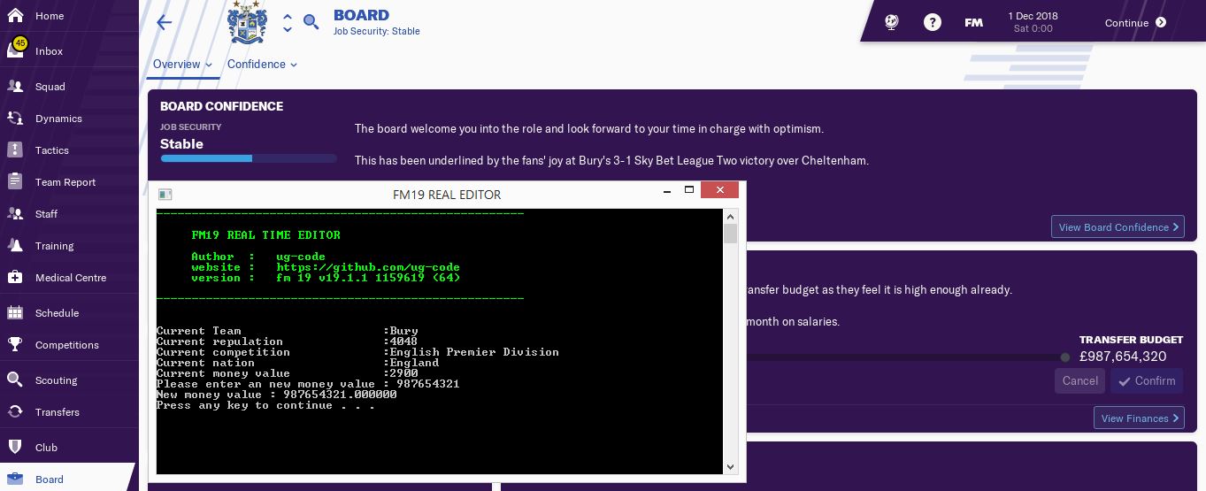
Task: Click the 'Current reputation :4048' line
Action: 288,341
